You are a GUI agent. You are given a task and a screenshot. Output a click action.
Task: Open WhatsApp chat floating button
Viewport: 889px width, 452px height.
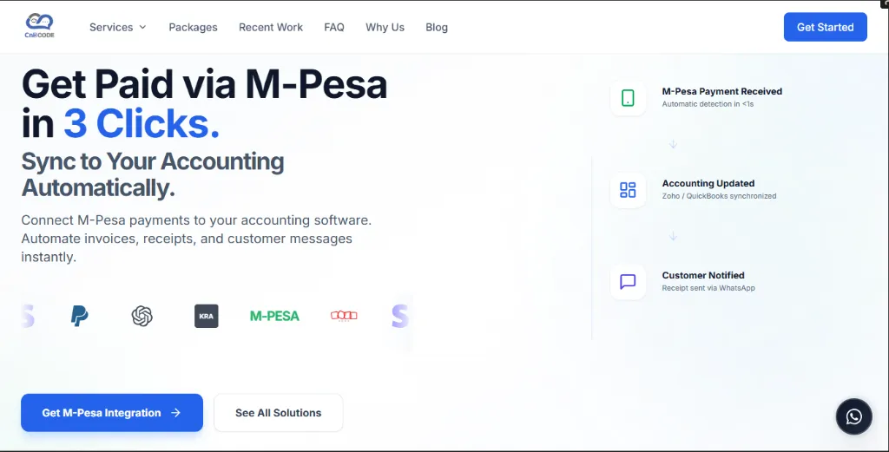tap(854, 417)
